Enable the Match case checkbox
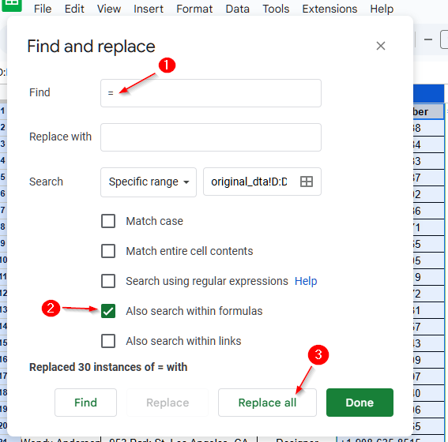The image size is (448, 442). pos(108,221)
